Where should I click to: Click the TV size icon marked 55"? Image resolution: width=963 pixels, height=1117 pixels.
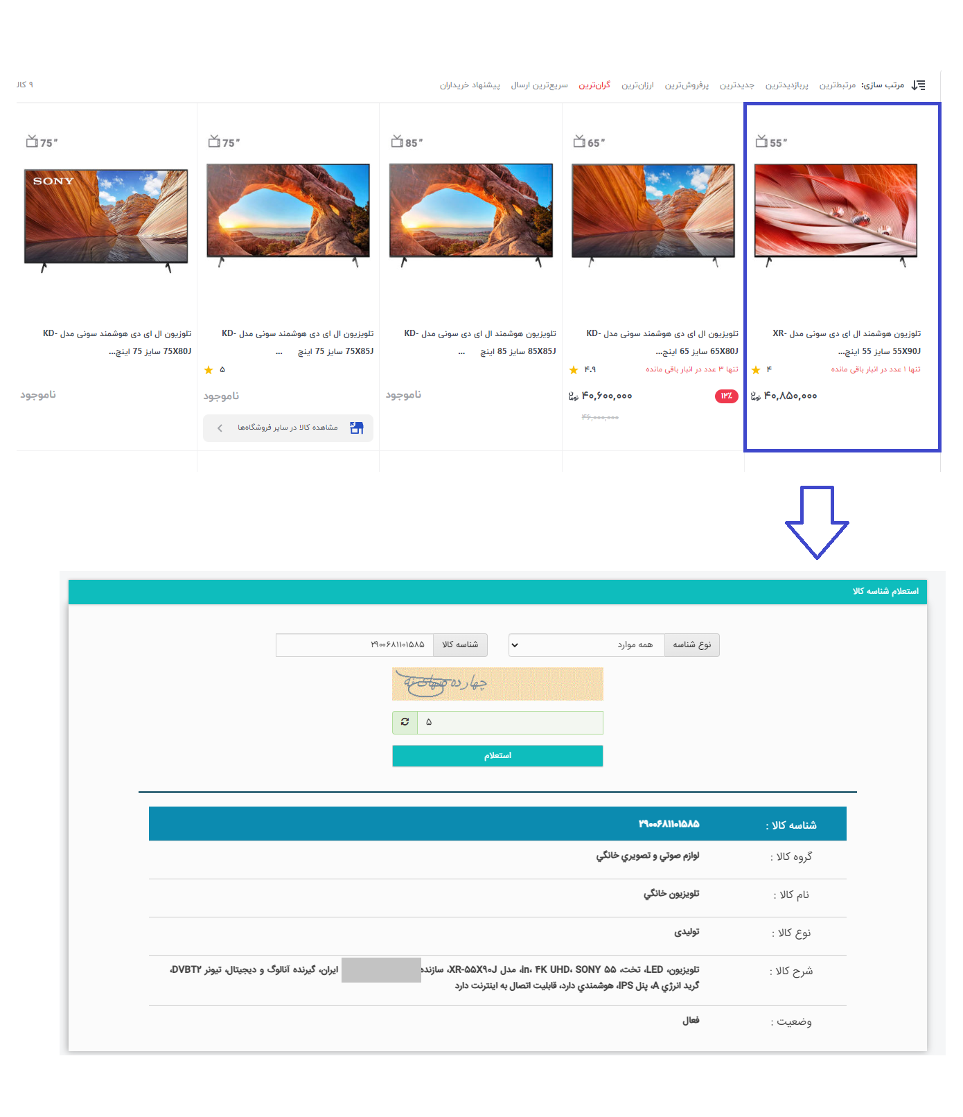(x=761, y=141)
